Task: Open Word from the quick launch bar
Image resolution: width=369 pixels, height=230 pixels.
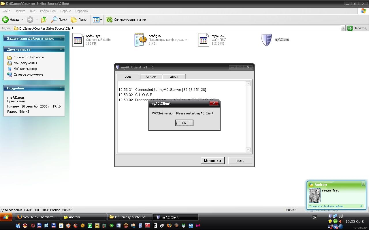Action: point(118,226)
